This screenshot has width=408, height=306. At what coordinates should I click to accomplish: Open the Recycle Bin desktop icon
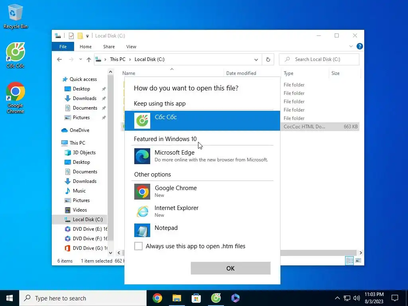(16, 16)
